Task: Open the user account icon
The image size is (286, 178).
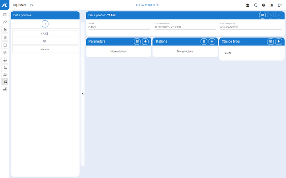Action: click(272, 5)
